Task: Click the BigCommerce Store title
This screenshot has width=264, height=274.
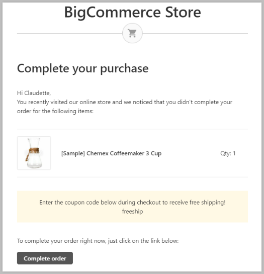Action: tap(133, 12)
